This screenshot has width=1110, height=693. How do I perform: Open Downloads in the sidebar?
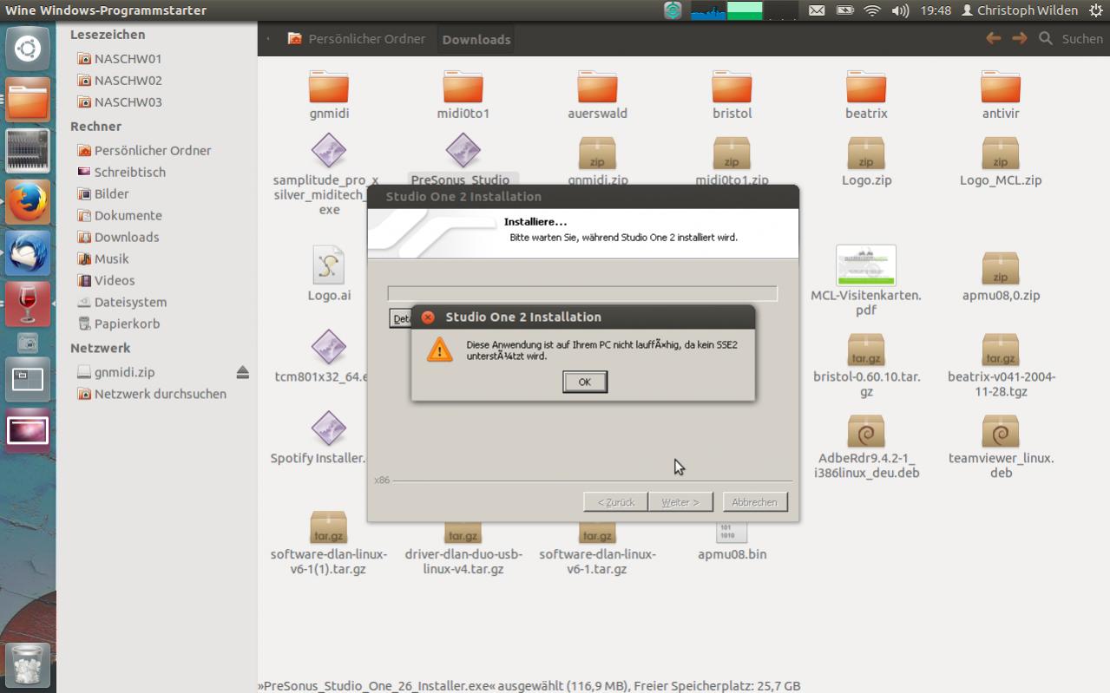tap(117, 238)
